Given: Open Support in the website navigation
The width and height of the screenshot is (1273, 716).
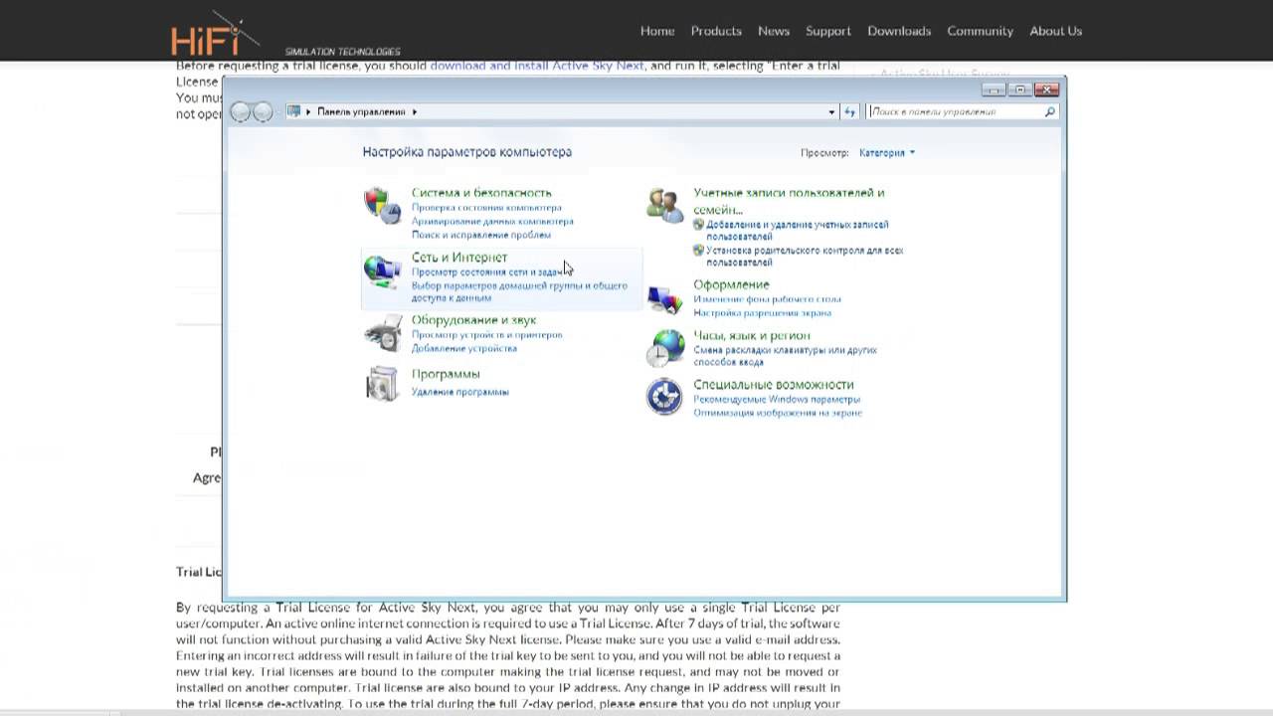Looking at the screenshot, I should pyautogui.click(x=828, y=31).
